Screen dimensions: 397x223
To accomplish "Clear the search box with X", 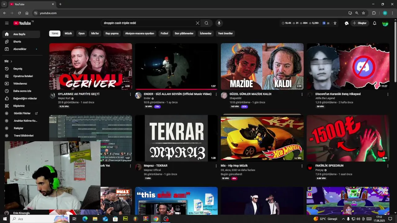I will [x=198, y=23].
